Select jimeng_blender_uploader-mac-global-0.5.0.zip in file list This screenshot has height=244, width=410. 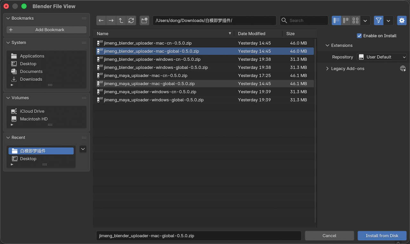click(205, 51)
